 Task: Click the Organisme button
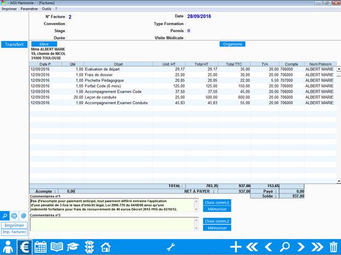(x=233, y=44)
